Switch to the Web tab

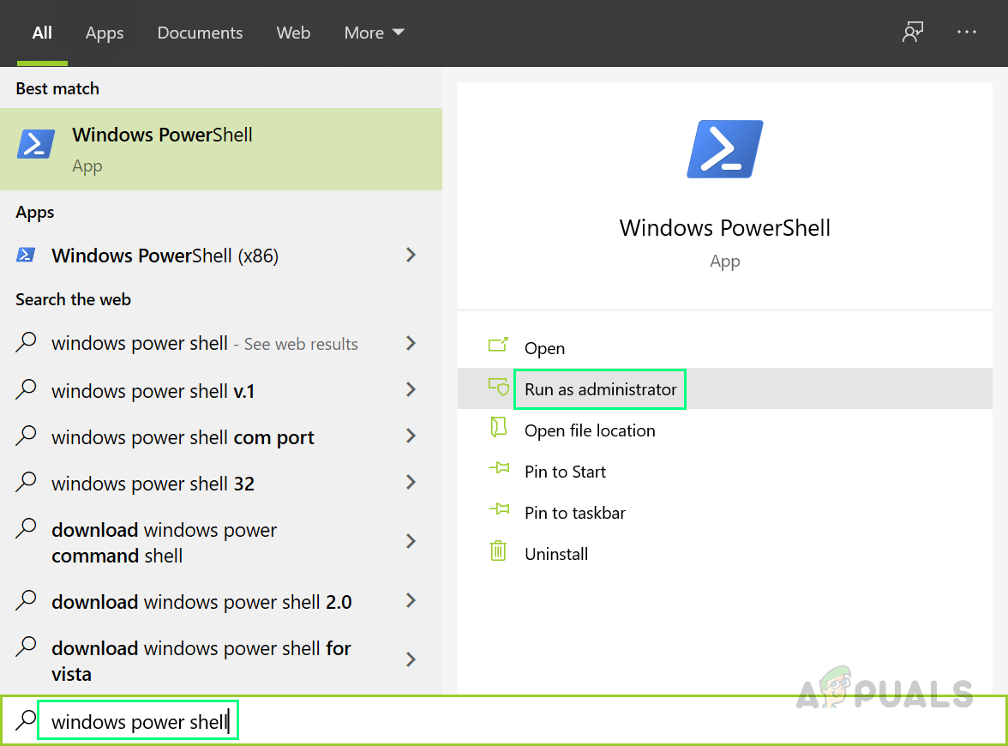tap(293, 33)
